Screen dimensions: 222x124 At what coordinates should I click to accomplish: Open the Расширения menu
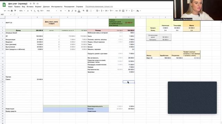point(69,7)
